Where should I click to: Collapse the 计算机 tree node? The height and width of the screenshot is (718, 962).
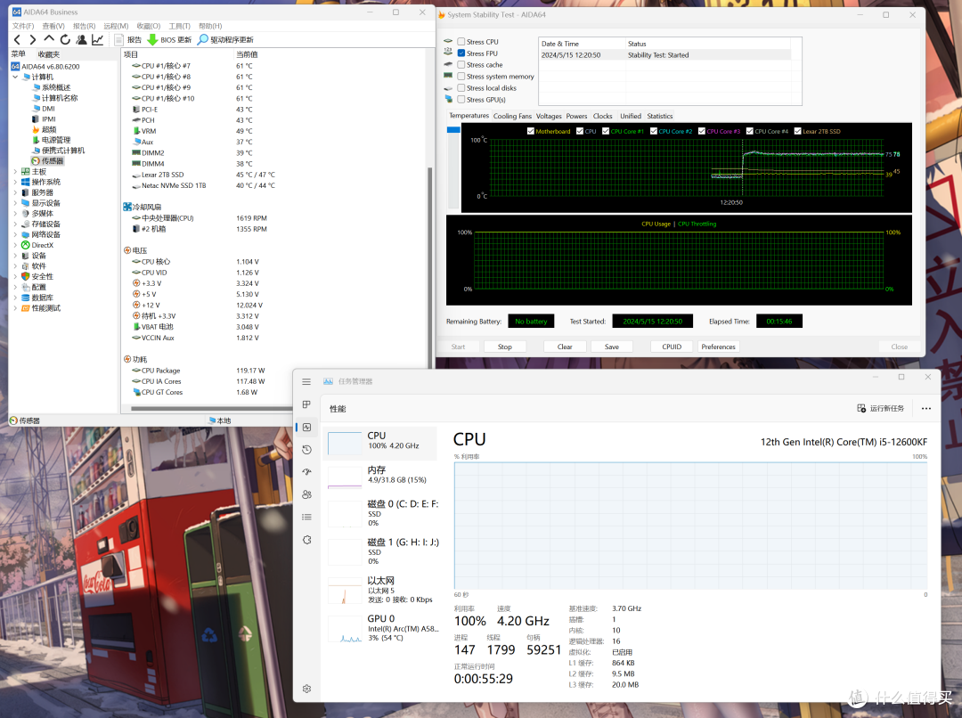[15, 77]
